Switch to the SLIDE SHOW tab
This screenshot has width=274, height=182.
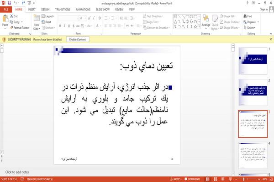coord(103,10)
